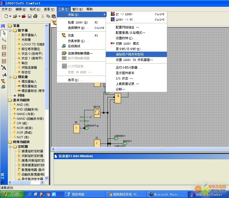
Task: Click the AND gate block on diagram
Action: point(118,98)
